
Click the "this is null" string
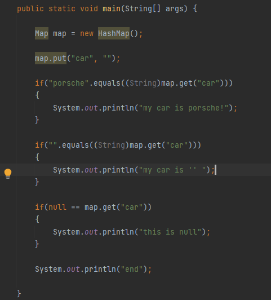[x=170, y=232]
